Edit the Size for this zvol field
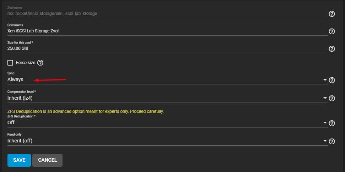This screenshot has width=345, height=172. (167, 48)
